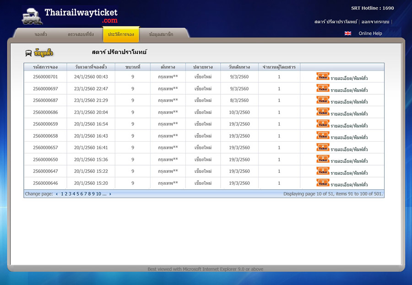Click SRT Hotline : 1690 text

coord(373,8)
